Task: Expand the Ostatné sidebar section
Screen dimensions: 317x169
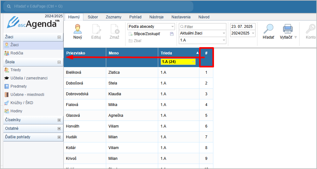Action: [59, 128]
